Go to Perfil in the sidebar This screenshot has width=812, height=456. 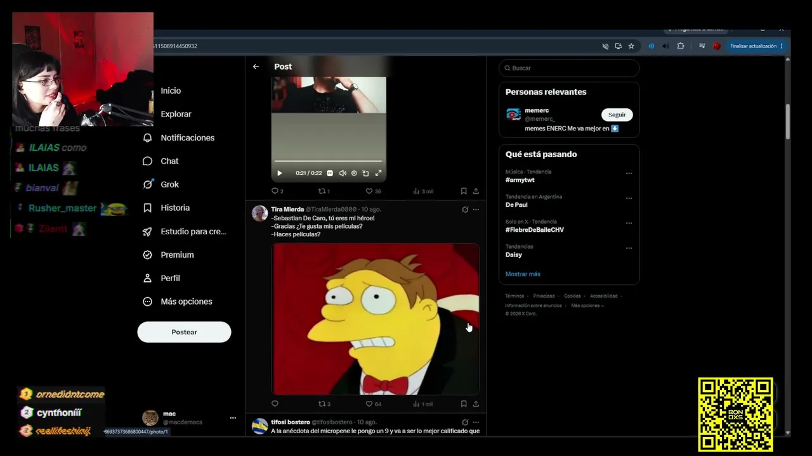point(161,278)
